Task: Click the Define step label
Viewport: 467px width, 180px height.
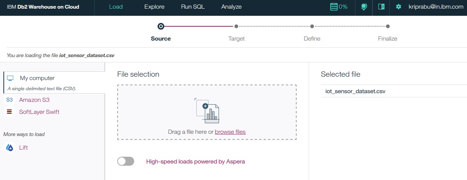Action: [x=312, y=39]
